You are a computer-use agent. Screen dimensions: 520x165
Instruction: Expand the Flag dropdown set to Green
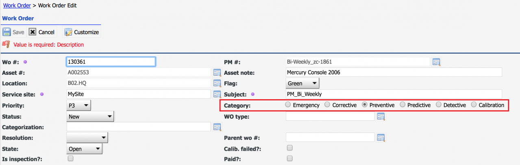tap(302, 83)
